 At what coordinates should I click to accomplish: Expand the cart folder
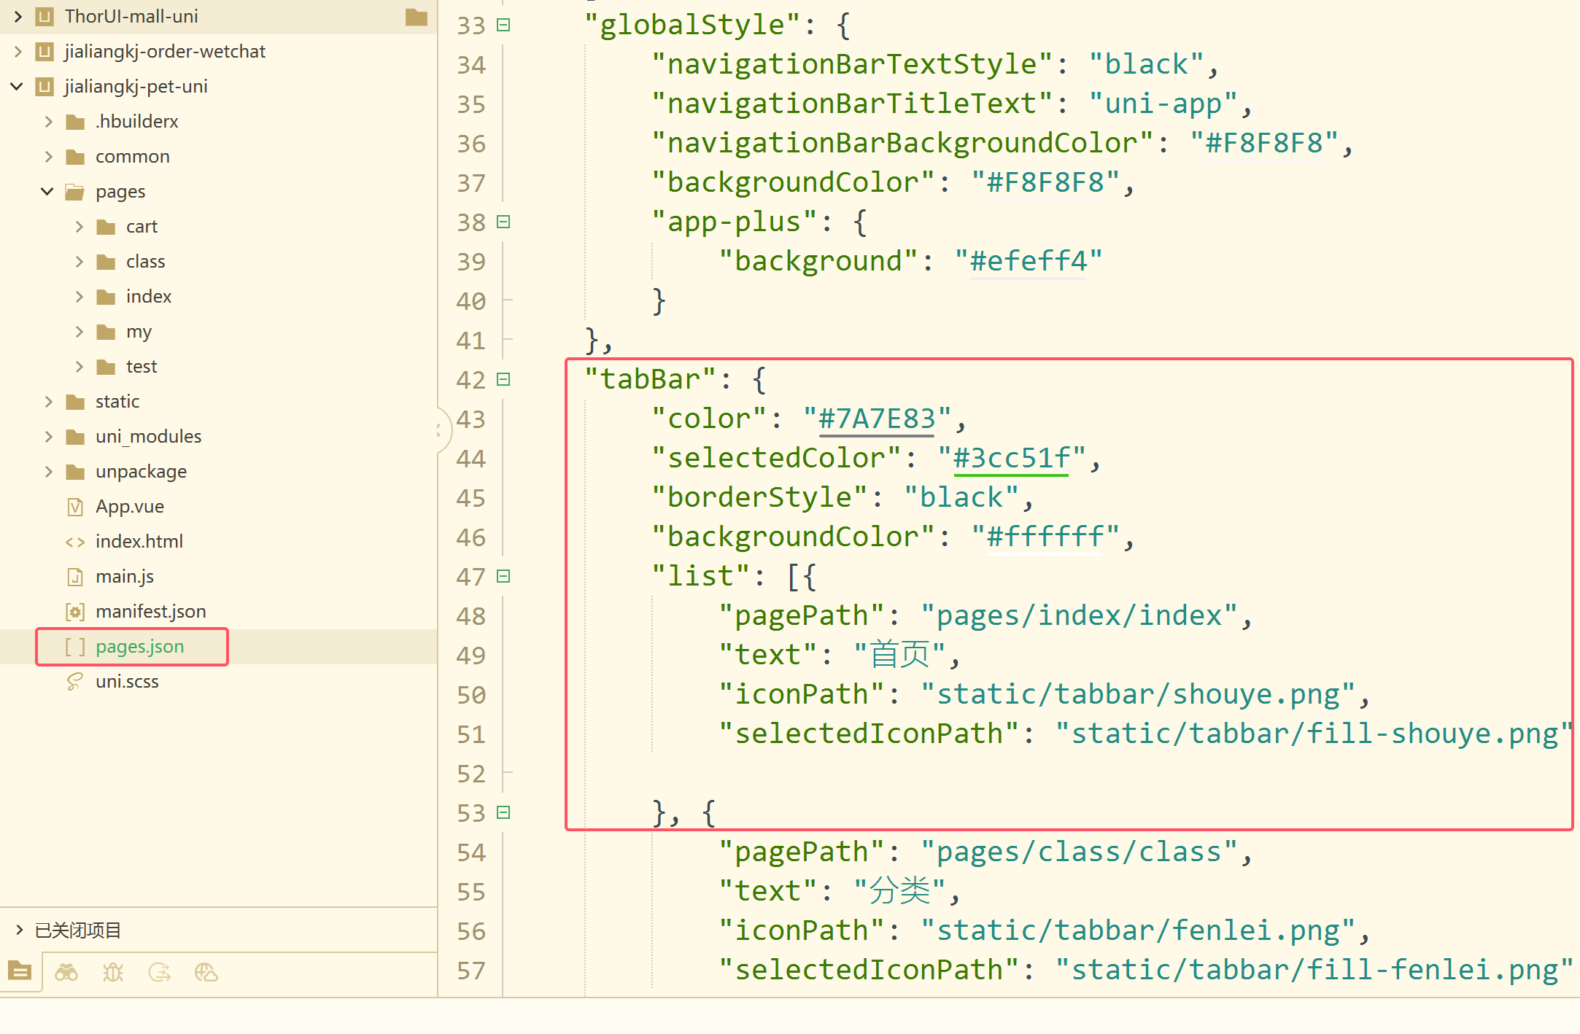coord(80,227)
